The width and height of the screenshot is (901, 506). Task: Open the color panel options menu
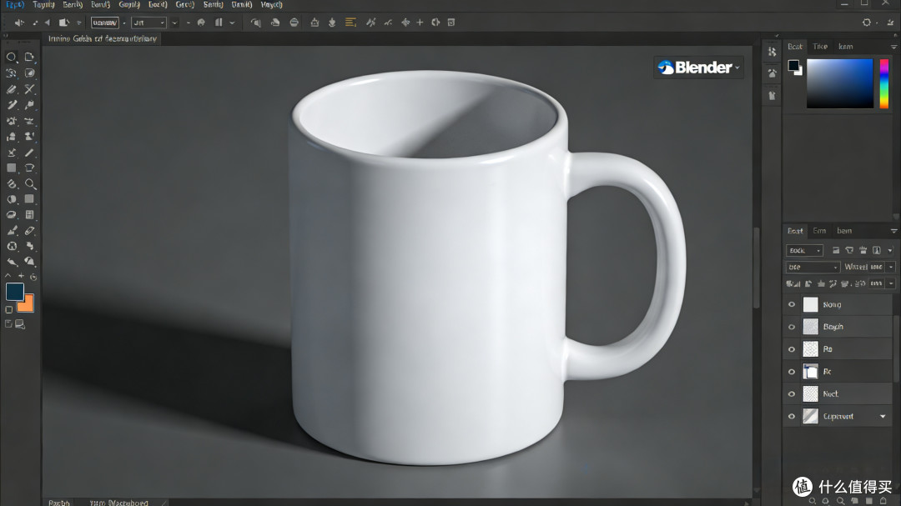893,47
